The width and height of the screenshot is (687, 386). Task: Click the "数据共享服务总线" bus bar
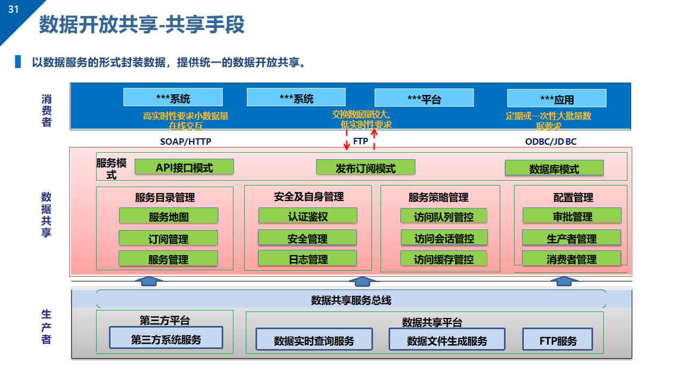point(351,299)
